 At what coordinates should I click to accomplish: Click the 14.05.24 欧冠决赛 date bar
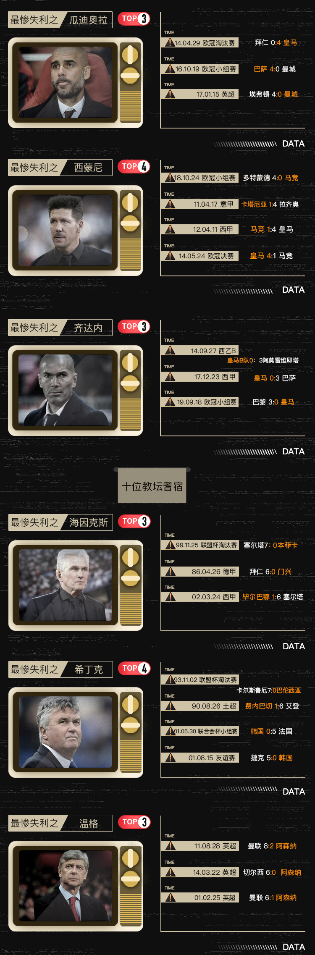(200, 256)
